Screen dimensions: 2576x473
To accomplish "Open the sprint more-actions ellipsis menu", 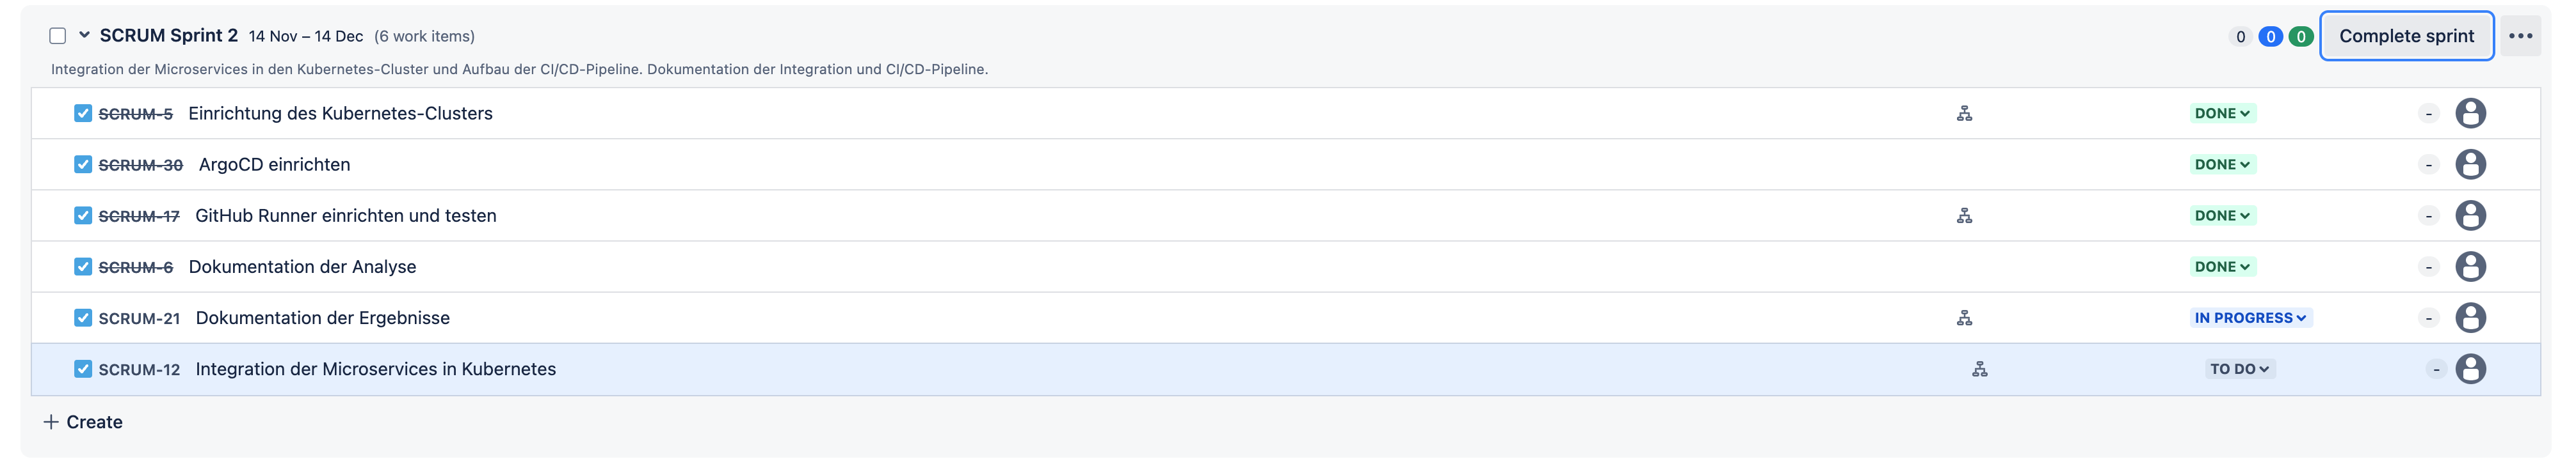I will point(2520,36).
